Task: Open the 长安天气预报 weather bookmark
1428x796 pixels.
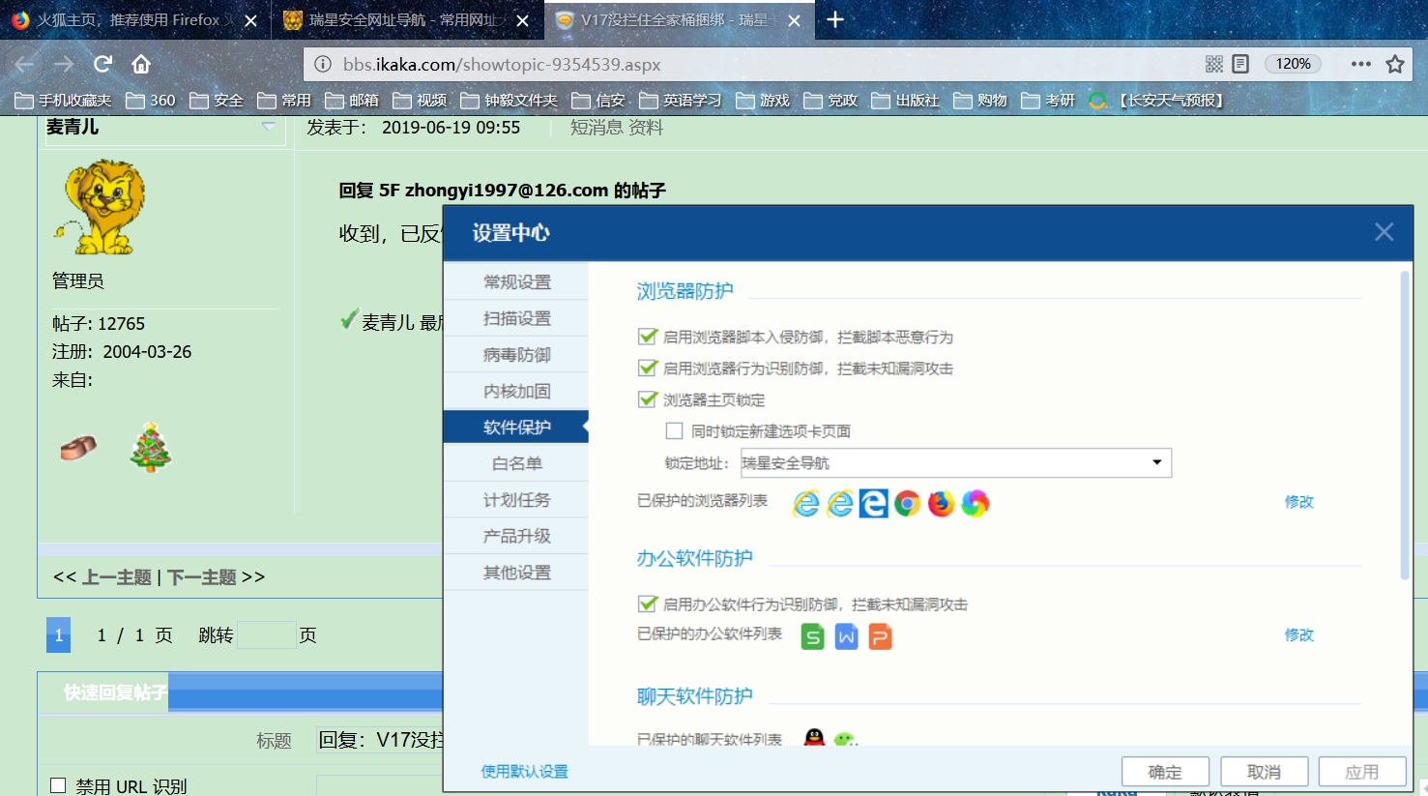Action: tap(1158, 100)
